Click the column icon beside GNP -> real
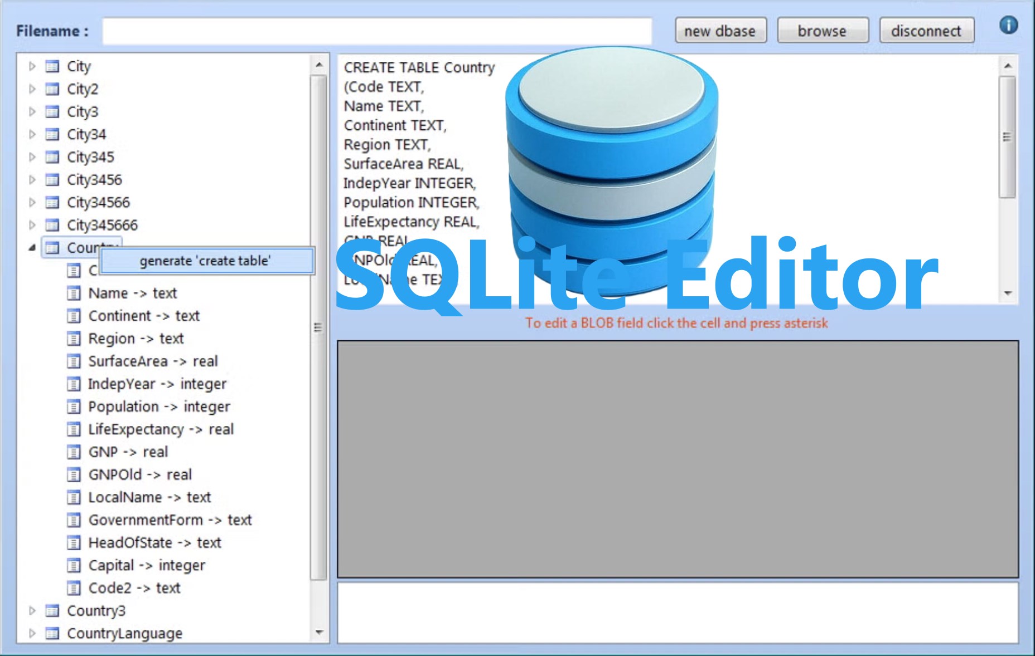The height and width of the screenshot is (656, 1035). coord(74,452)
